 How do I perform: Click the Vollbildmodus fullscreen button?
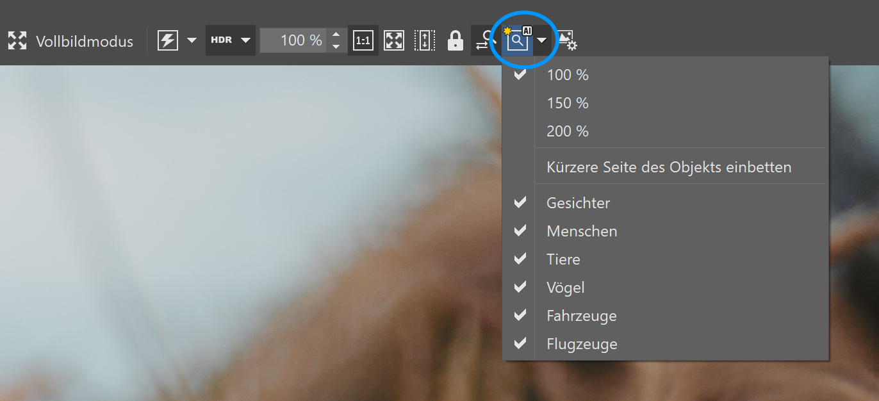70,41
